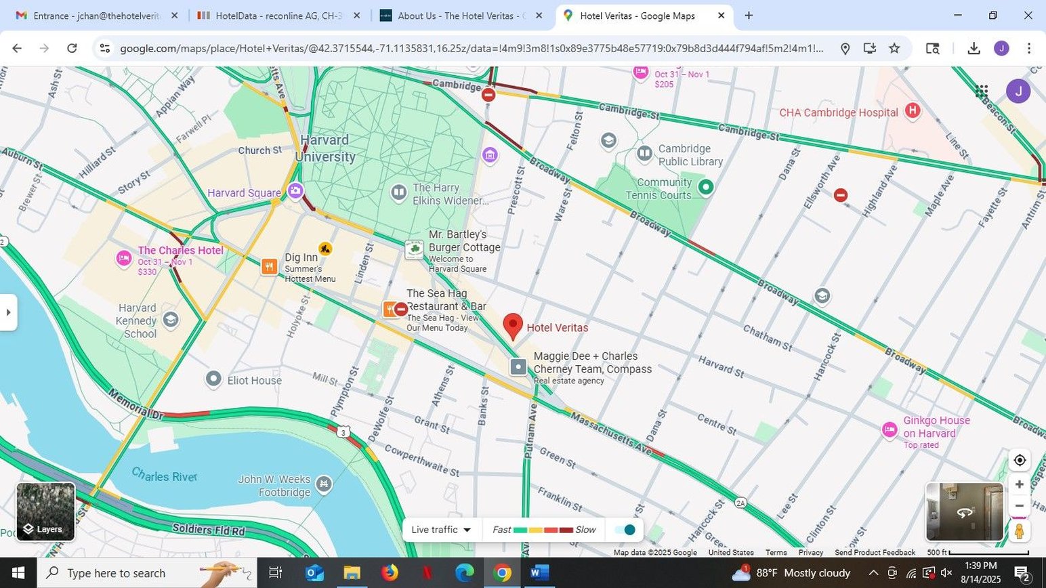Select Mr. Bartley's Burger Cottage marker
This screenshot has height=588, width=1046.
click(414, 249)
